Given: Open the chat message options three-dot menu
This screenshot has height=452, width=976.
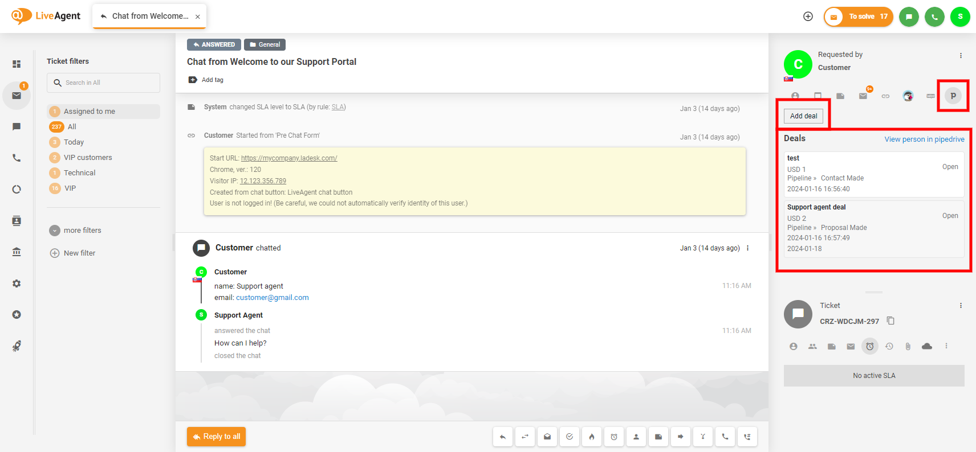Looking at the screenshot, I should point(747,248).
